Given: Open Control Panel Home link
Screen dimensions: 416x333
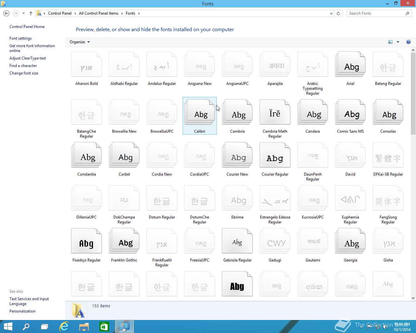Looking at the screenshot, I should click(27, 27).
